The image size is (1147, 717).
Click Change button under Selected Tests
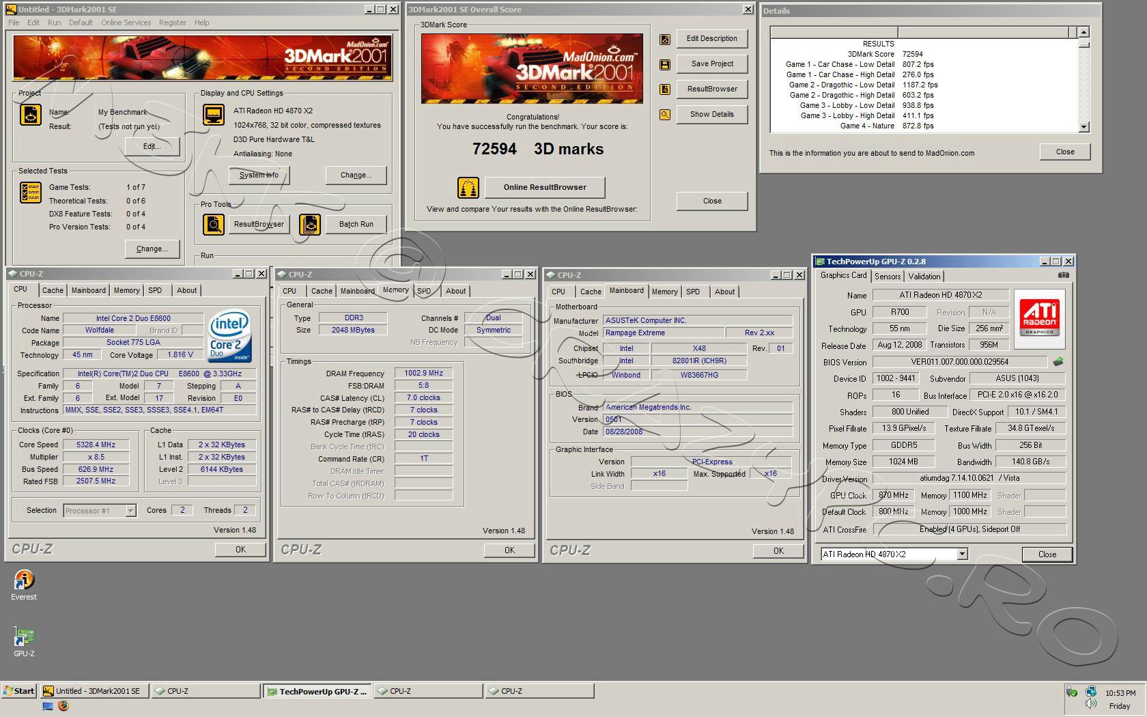click(152, 249)
